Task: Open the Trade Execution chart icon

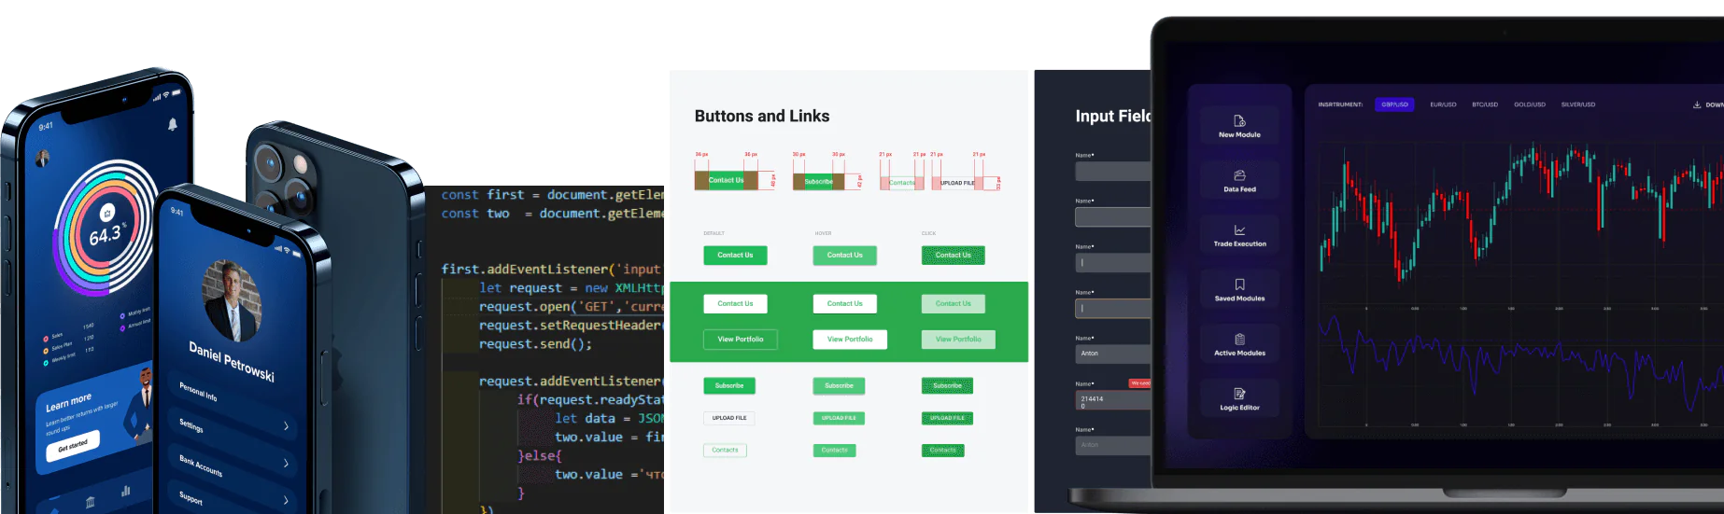Action: (1239, 230)
